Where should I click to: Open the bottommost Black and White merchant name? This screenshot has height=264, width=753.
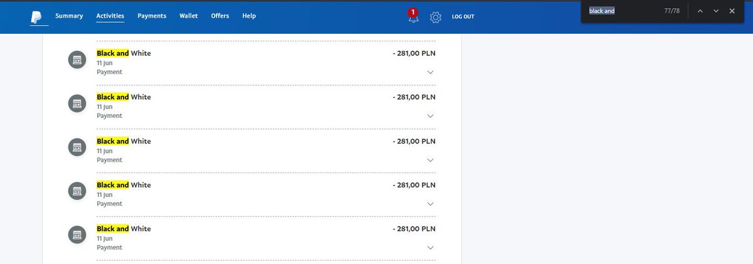(x=124, y=229)
